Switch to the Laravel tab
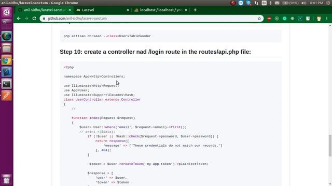Screen dimensions: 332x186 103,10
